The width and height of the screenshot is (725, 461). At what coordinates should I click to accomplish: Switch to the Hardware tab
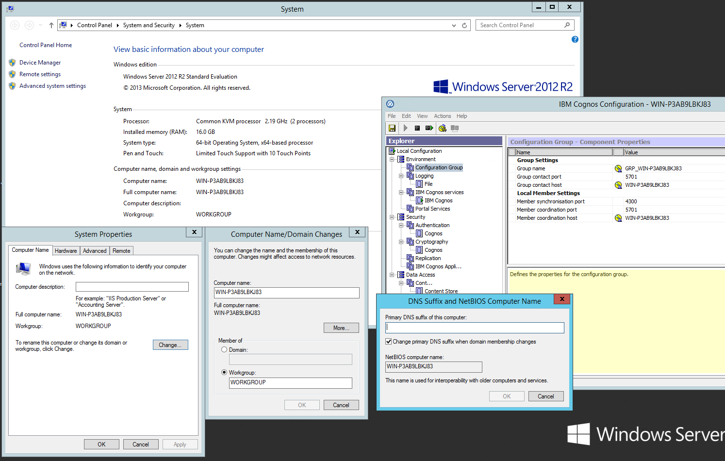coord(66,251)
